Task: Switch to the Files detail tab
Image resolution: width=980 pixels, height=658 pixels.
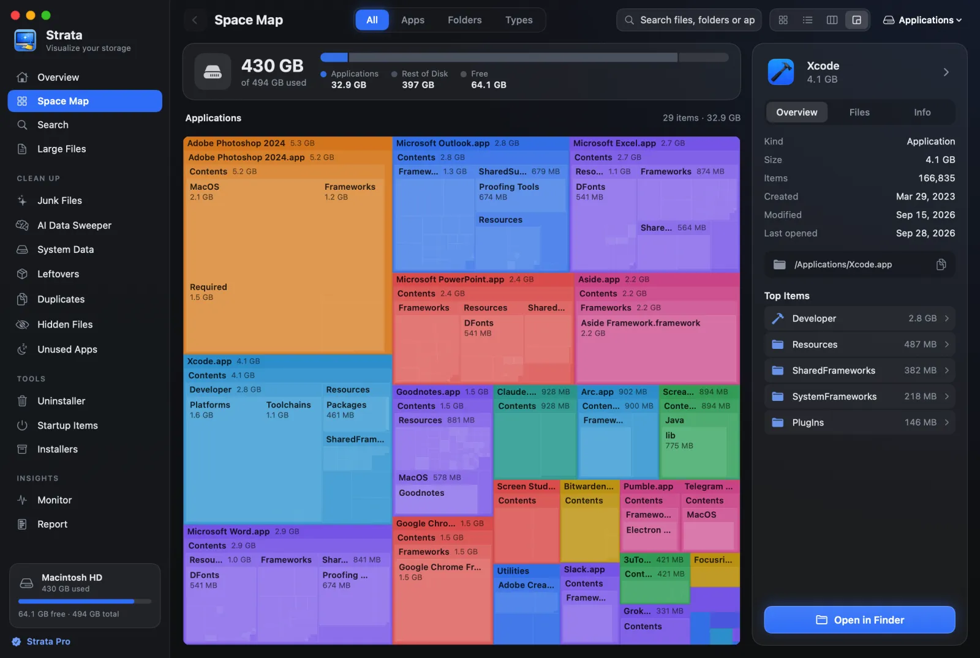Action: coord(859,112)
